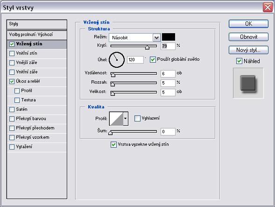Expand the Profil contour picker arrow
Viewport: 275px width, 207px height.
tap(126, 119)
